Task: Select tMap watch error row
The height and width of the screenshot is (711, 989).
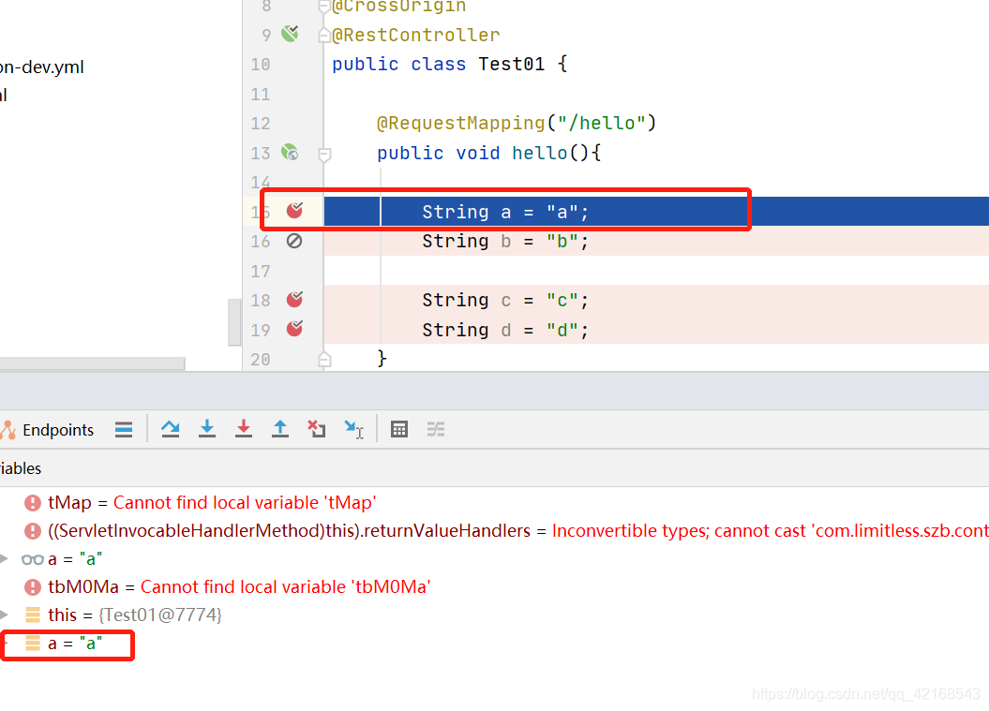Action: coord(495,502)
